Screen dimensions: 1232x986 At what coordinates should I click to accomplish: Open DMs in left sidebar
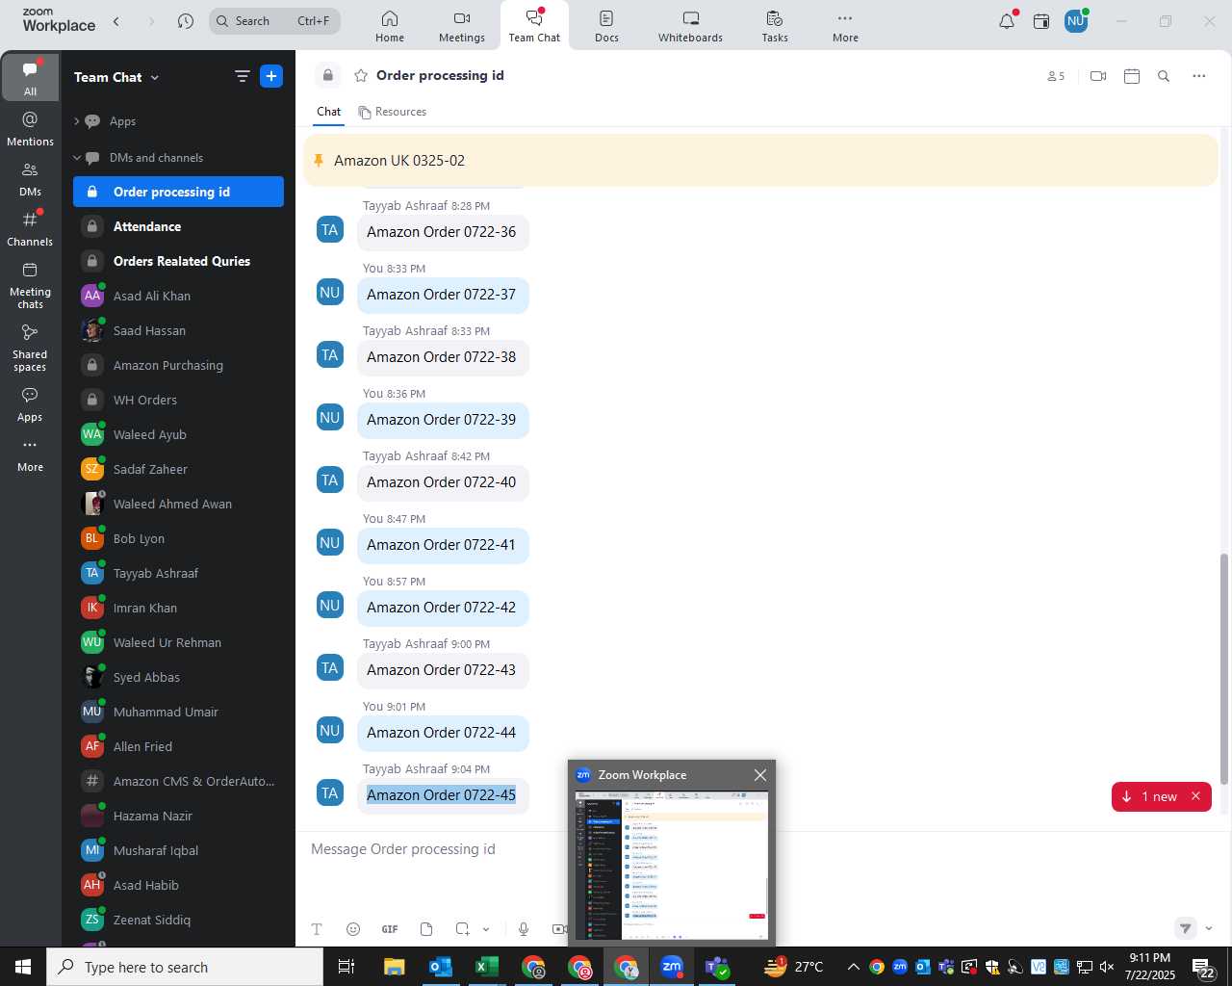click(31, 179)
